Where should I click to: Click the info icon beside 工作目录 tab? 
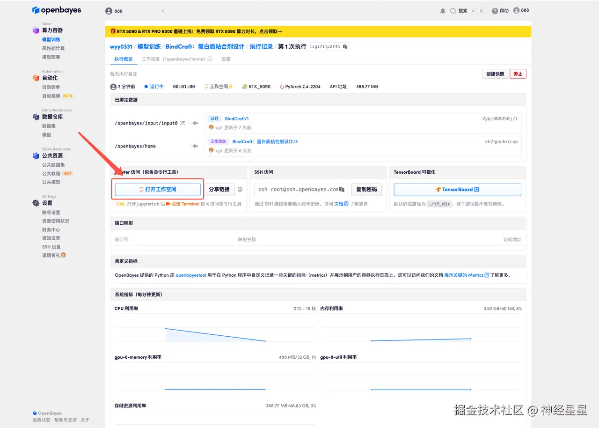[210, 59]
